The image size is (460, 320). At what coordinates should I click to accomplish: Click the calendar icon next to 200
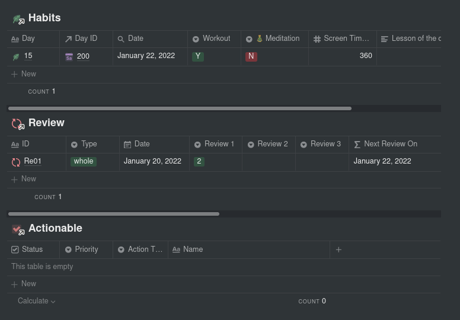(69, 57)
